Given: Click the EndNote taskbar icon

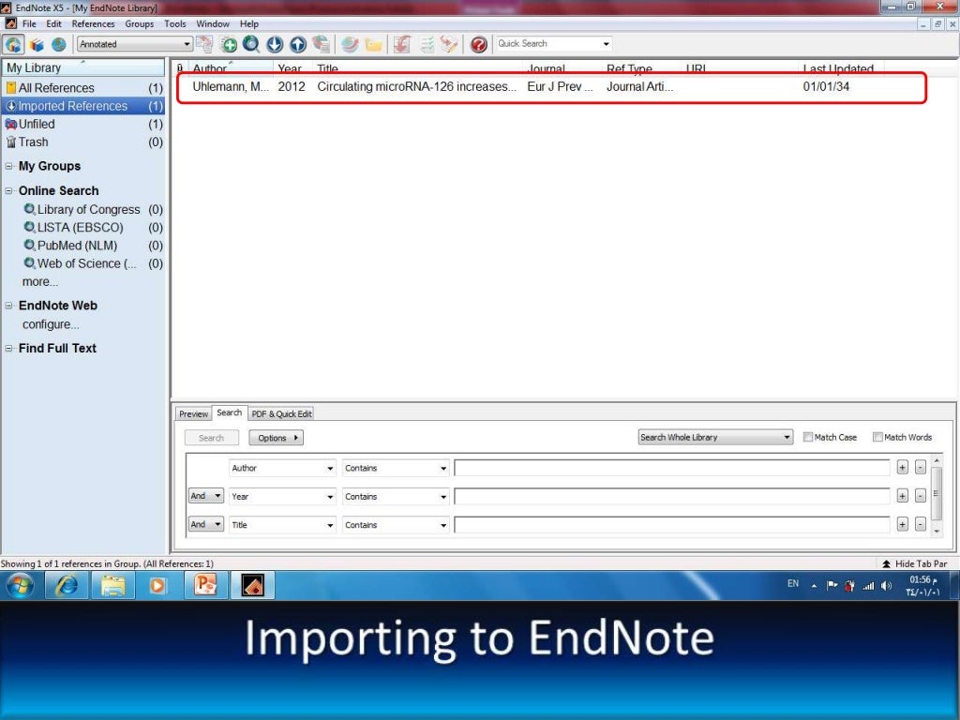Looking at the screenshot, I should [252, 585].
